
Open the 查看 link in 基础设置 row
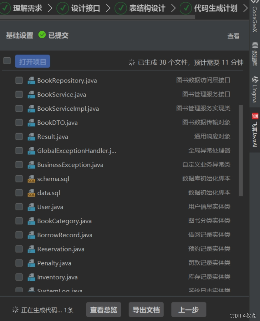(x=233, y=36)
